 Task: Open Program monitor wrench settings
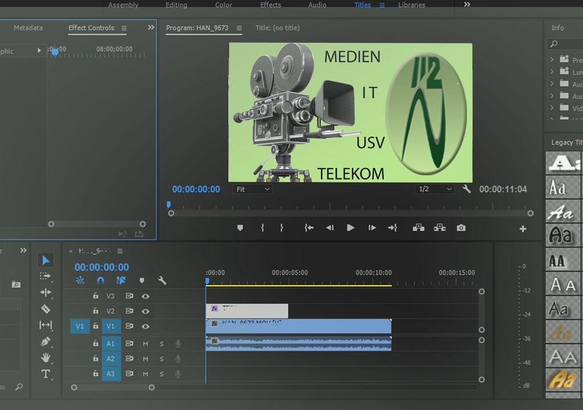click(x=467, y=189)
